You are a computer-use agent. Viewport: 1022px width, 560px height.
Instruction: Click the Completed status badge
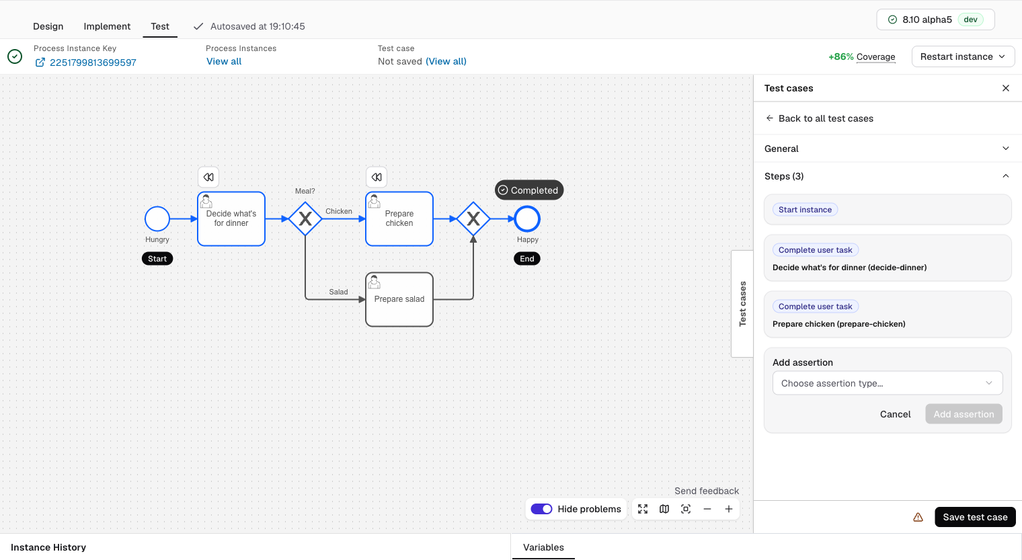(529, 190)
